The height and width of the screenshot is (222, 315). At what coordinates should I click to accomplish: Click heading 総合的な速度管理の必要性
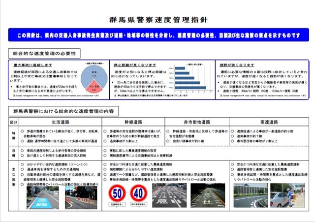tap(44, 54)
